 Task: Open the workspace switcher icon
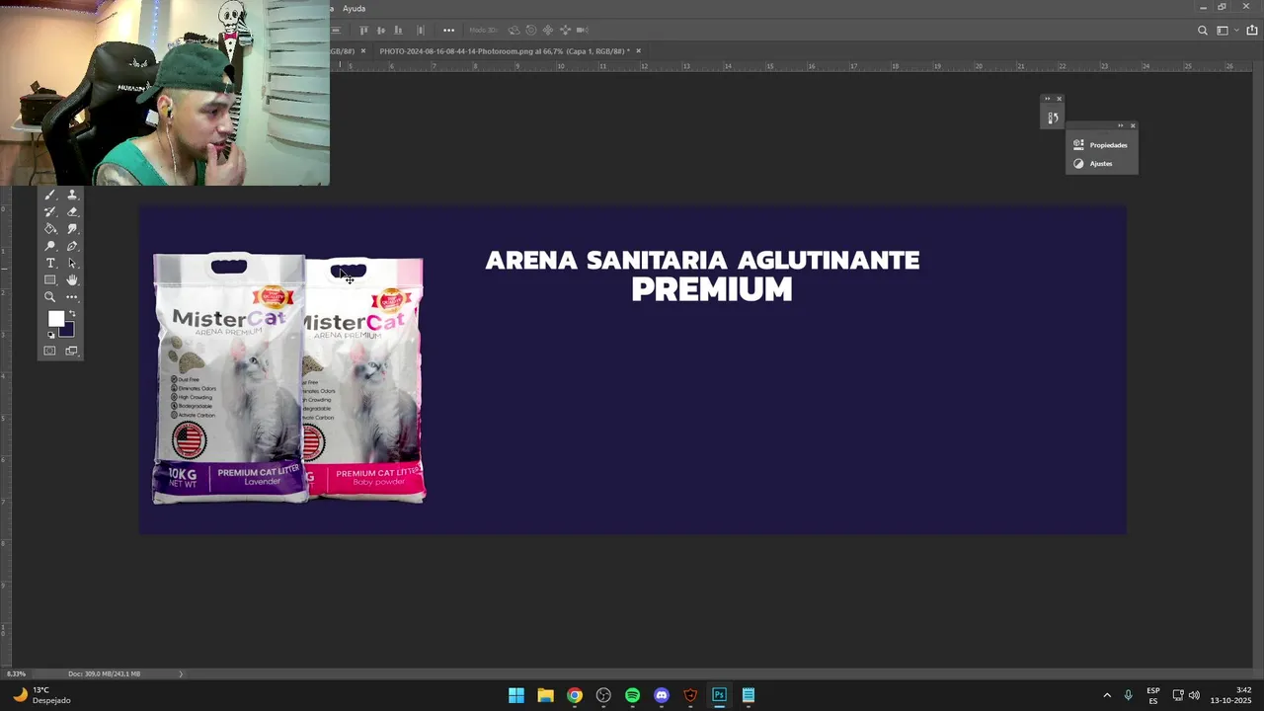tap(1222, 30)
